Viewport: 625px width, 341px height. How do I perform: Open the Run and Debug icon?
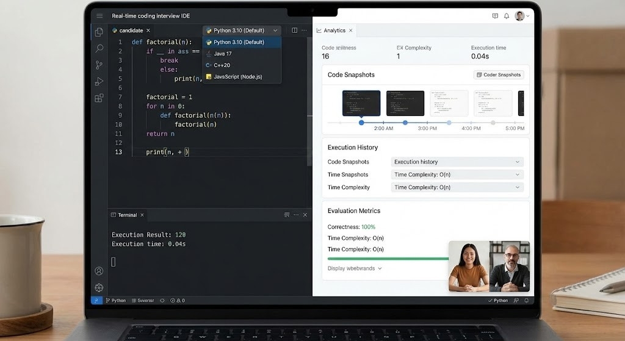pyautogui.click(x=98, y=81)
